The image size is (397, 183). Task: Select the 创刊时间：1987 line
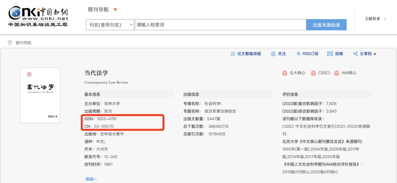99,164
